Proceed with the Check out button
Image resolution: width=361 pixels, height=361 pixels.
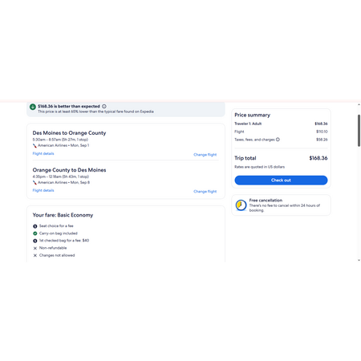(281, 180)
